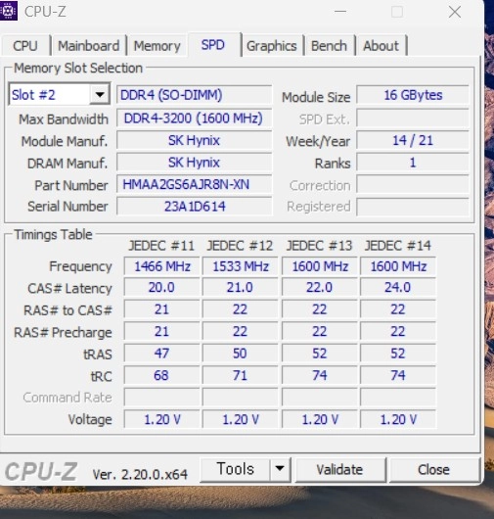Click the tRAS value 50
Viewport: 494px width, 519px height.
241,354
